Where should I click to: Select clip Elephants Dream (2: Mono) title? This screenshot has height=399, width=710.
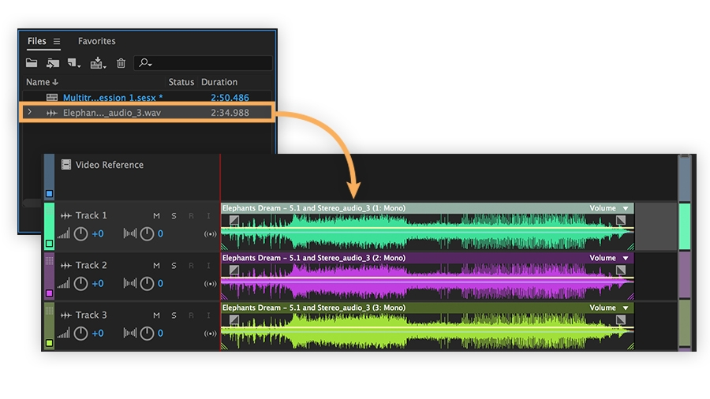pyautogui.click(x=314, y=258)
